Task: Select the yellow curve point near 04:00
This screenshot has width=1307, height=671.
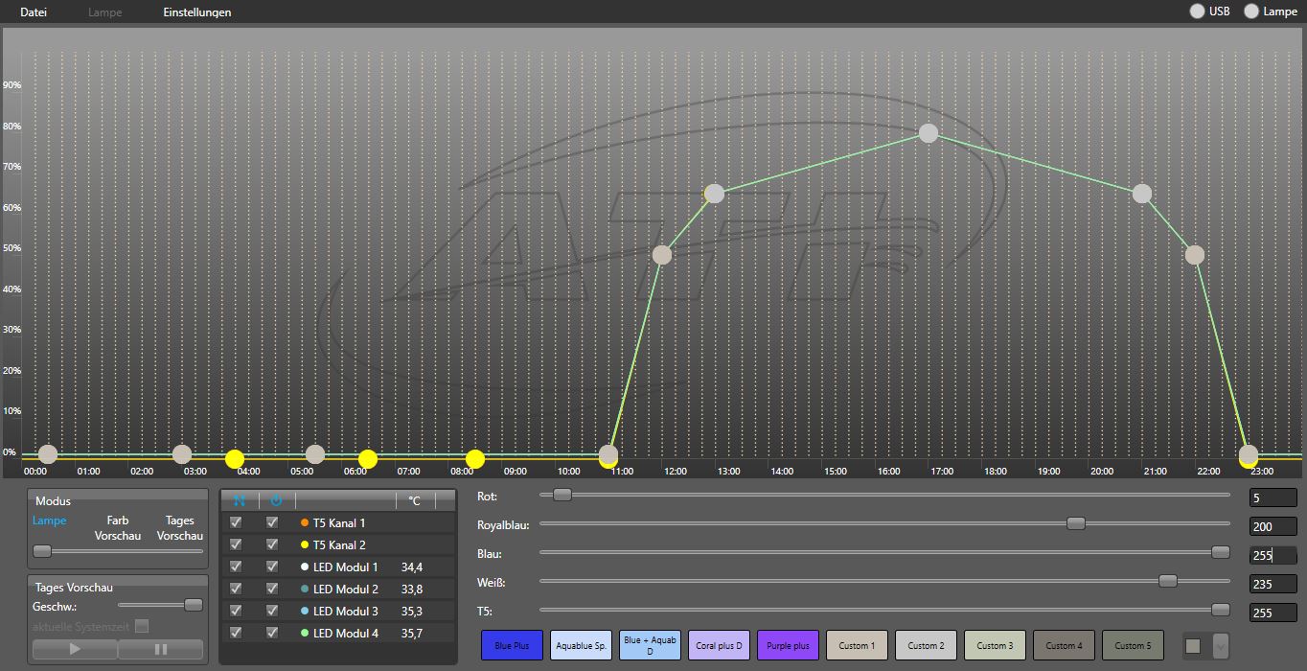Action: click(x=235, y=459)
